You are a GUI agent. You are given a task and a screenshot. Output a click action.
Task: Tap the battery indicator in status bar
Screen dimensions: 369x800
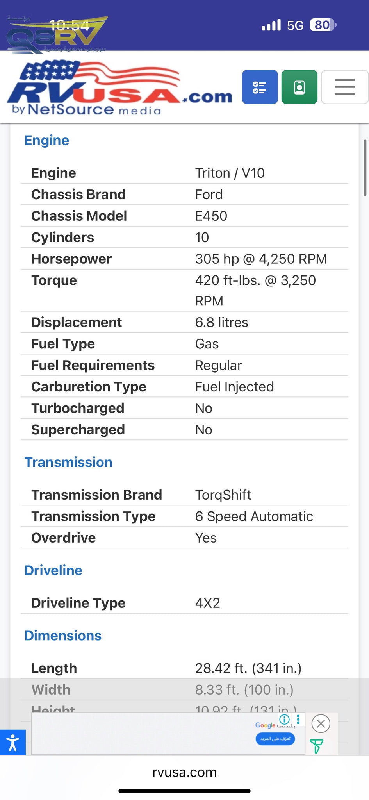tap(323, 25)
